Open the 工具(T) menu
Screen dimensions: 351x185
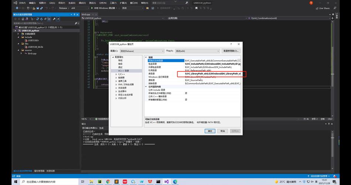[x=113, y=3]
